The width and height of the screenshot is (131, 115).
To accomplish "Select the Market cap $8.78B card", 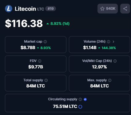I will click(x=36, y=44).
